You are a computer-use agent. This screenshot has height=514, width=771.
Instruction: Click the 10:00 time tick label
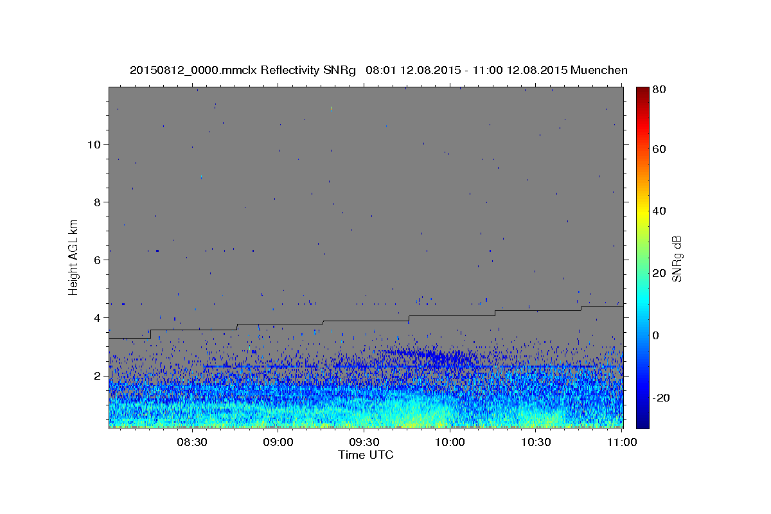point(450,443)
